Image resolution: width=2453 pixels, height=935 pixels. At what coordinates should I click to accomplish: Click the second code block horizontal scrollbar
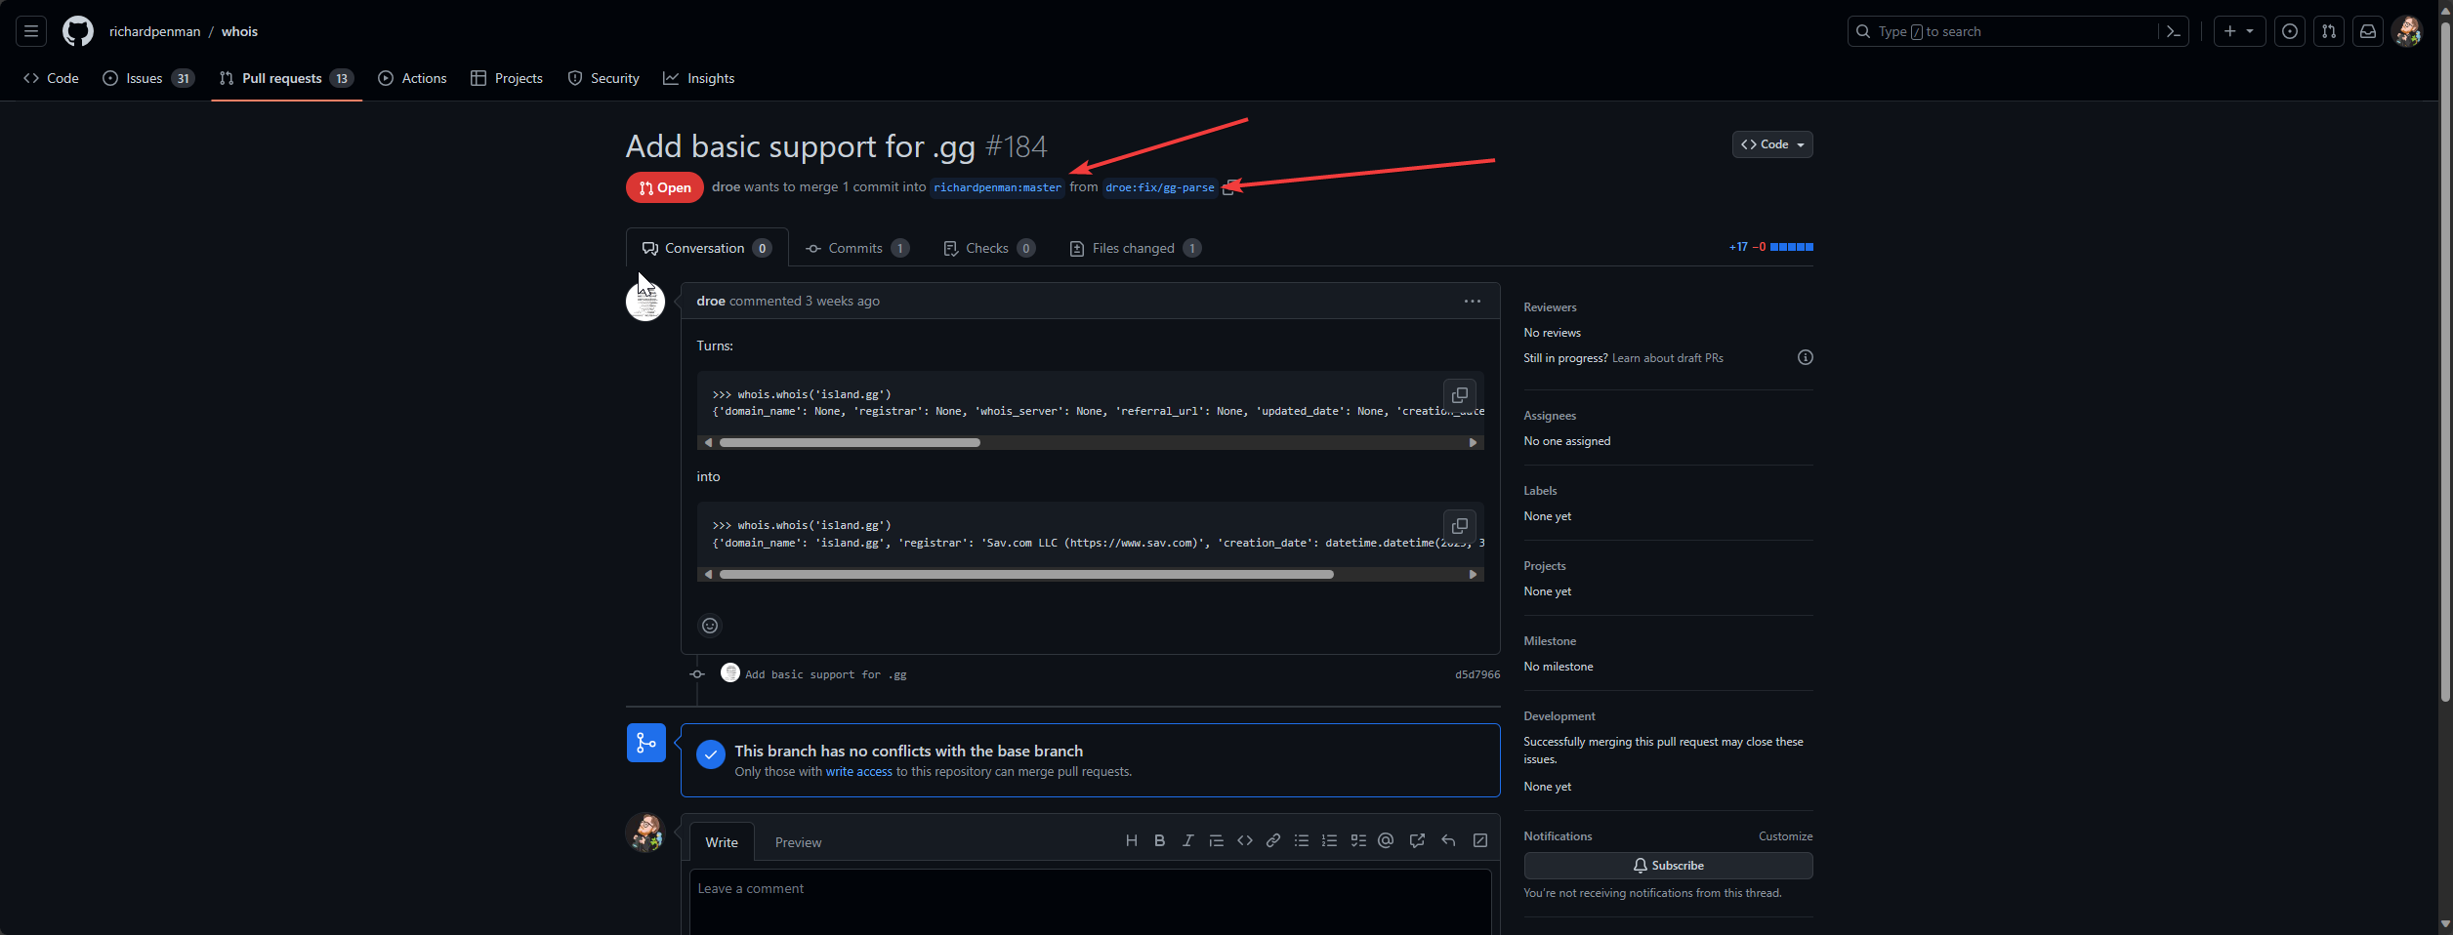[1026, 575]
